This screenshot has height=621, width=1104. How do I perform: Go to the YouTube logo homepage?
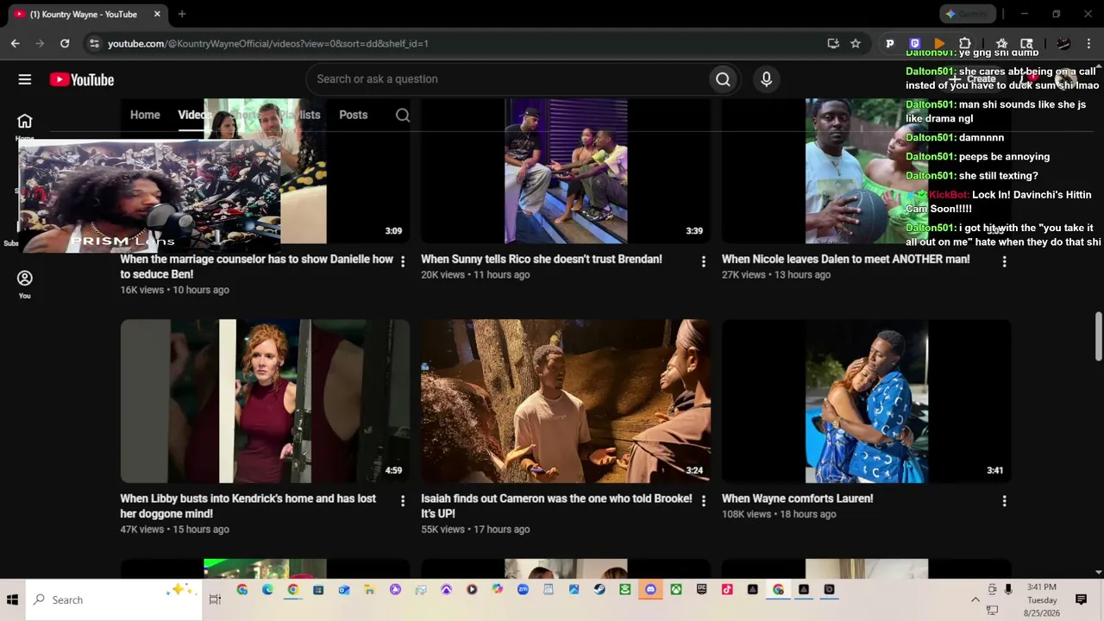(x=82, y=79)
